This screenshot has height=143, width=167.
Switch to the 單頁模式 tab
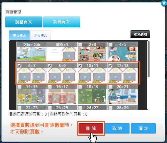pyautogui.click(x=40, y=35)
